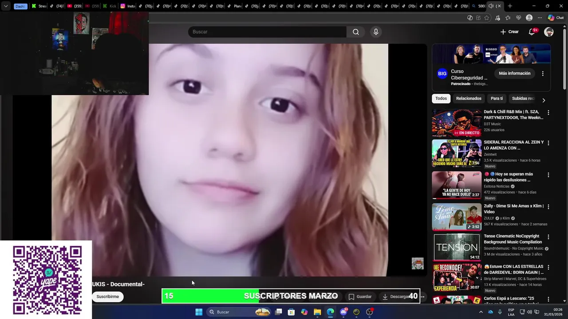Screen dimensions: 568x319
Task: Open options for the Daredevil video
Action: tap(548, 267)
